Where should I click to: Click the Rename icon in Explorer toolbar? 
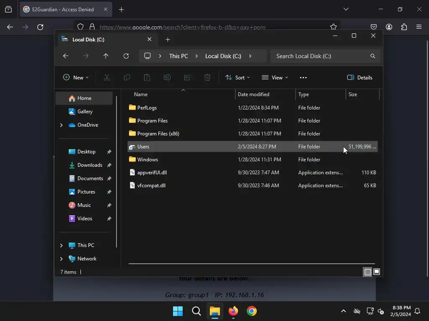pos(167,77)
